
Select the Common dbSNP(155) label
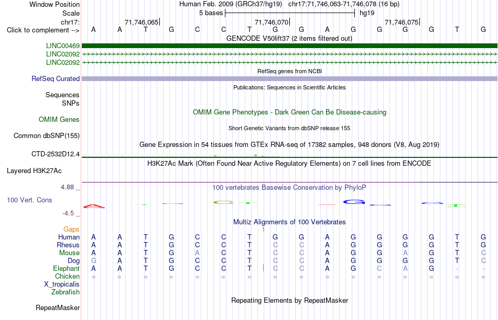[x=46, y=135]
